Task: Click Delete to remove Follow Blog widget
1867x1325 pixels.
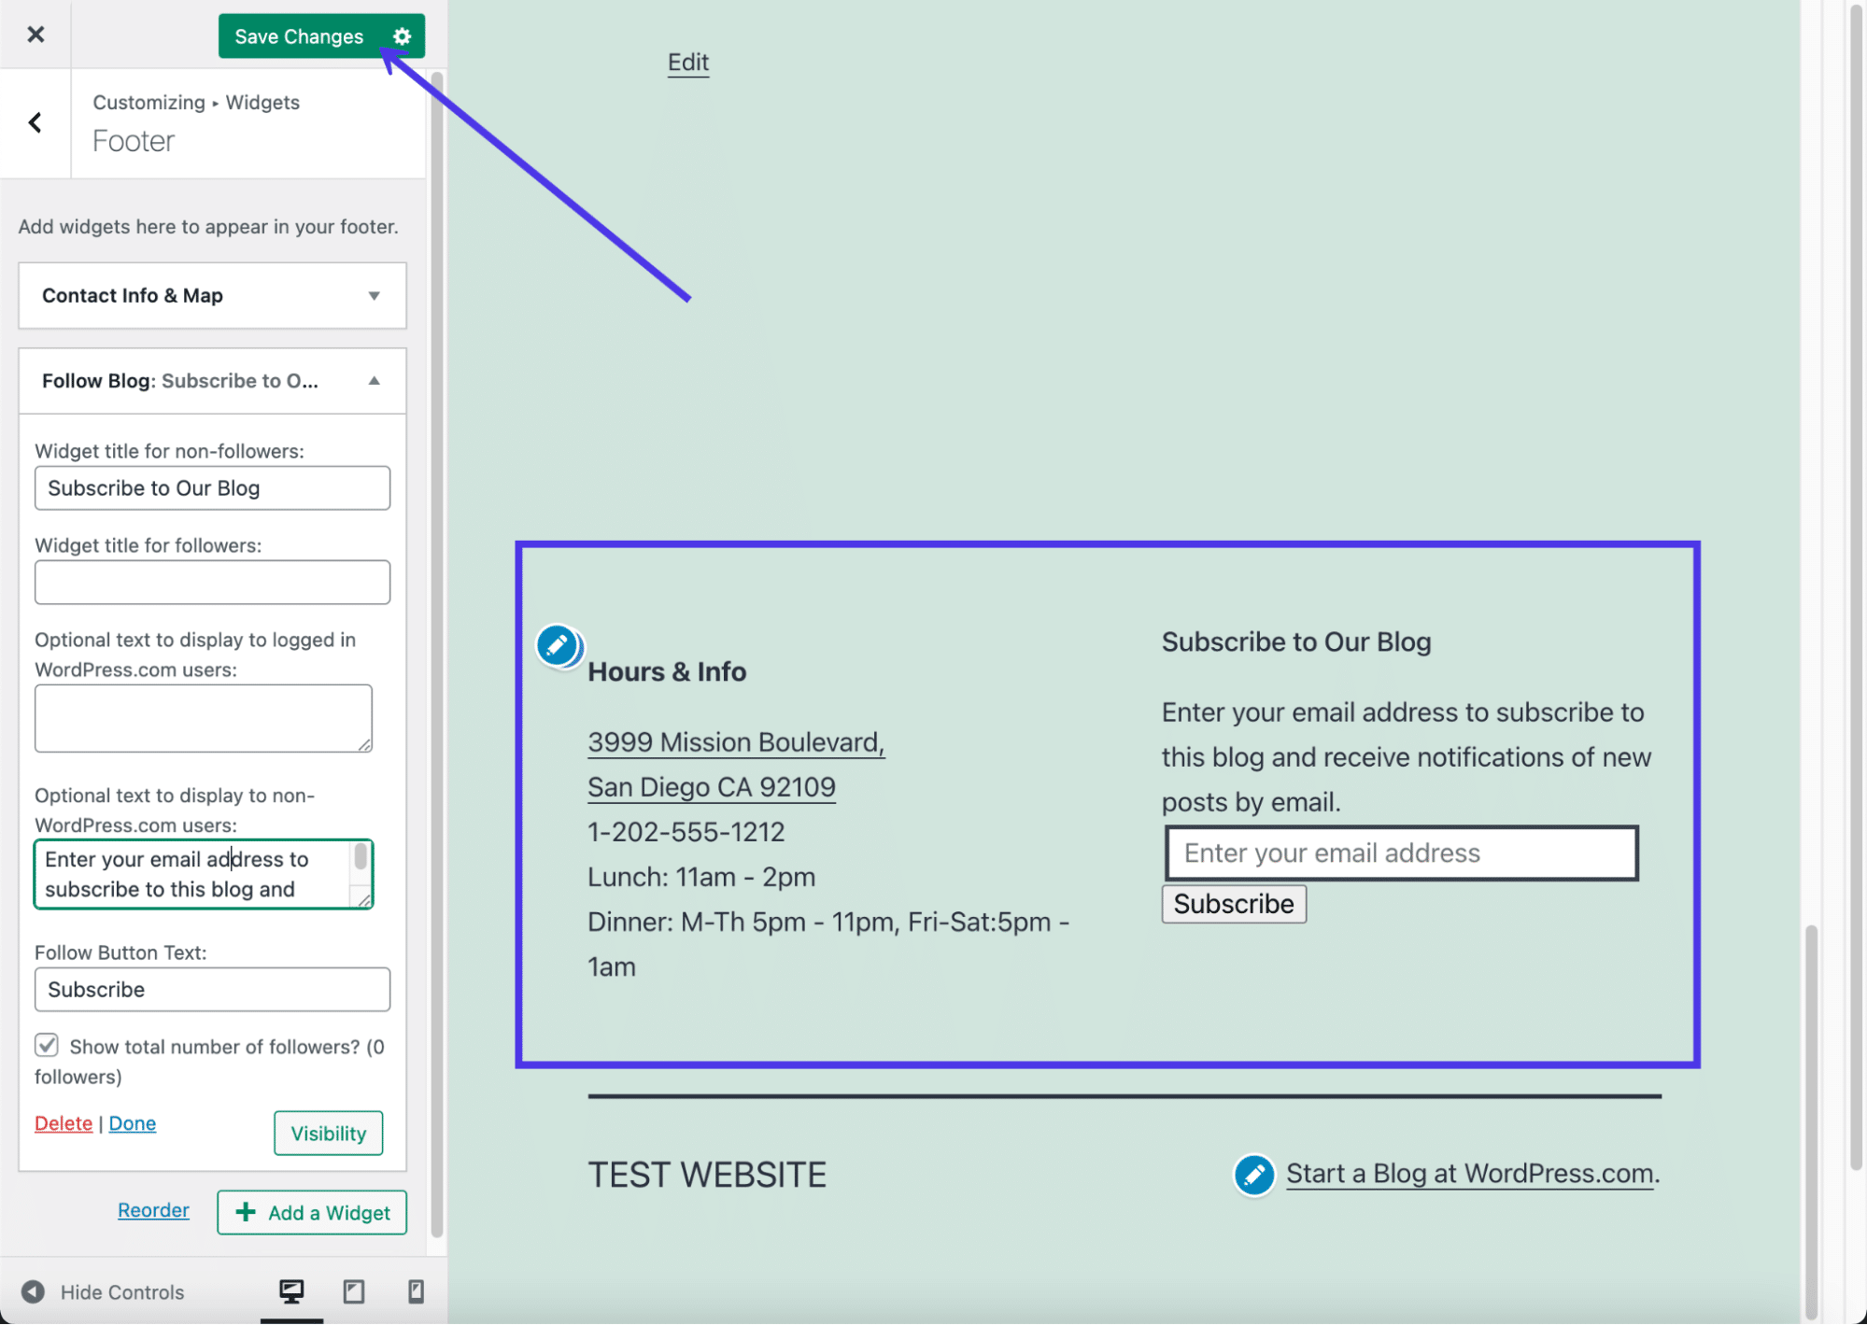Action: [62, 1122]
